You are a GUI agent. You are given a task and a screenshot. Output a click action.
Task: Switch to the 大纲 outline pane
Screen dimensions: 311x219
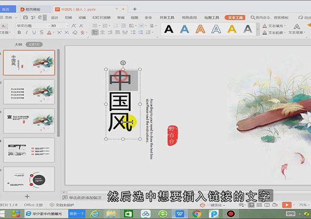click(x=18, y=44)
